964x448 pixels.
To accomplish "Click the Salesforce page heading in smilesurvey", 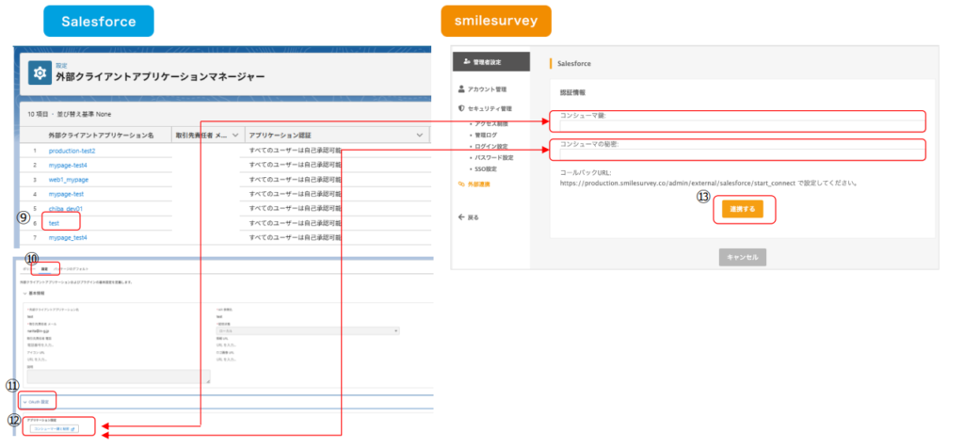I will [x=574, y=63].
